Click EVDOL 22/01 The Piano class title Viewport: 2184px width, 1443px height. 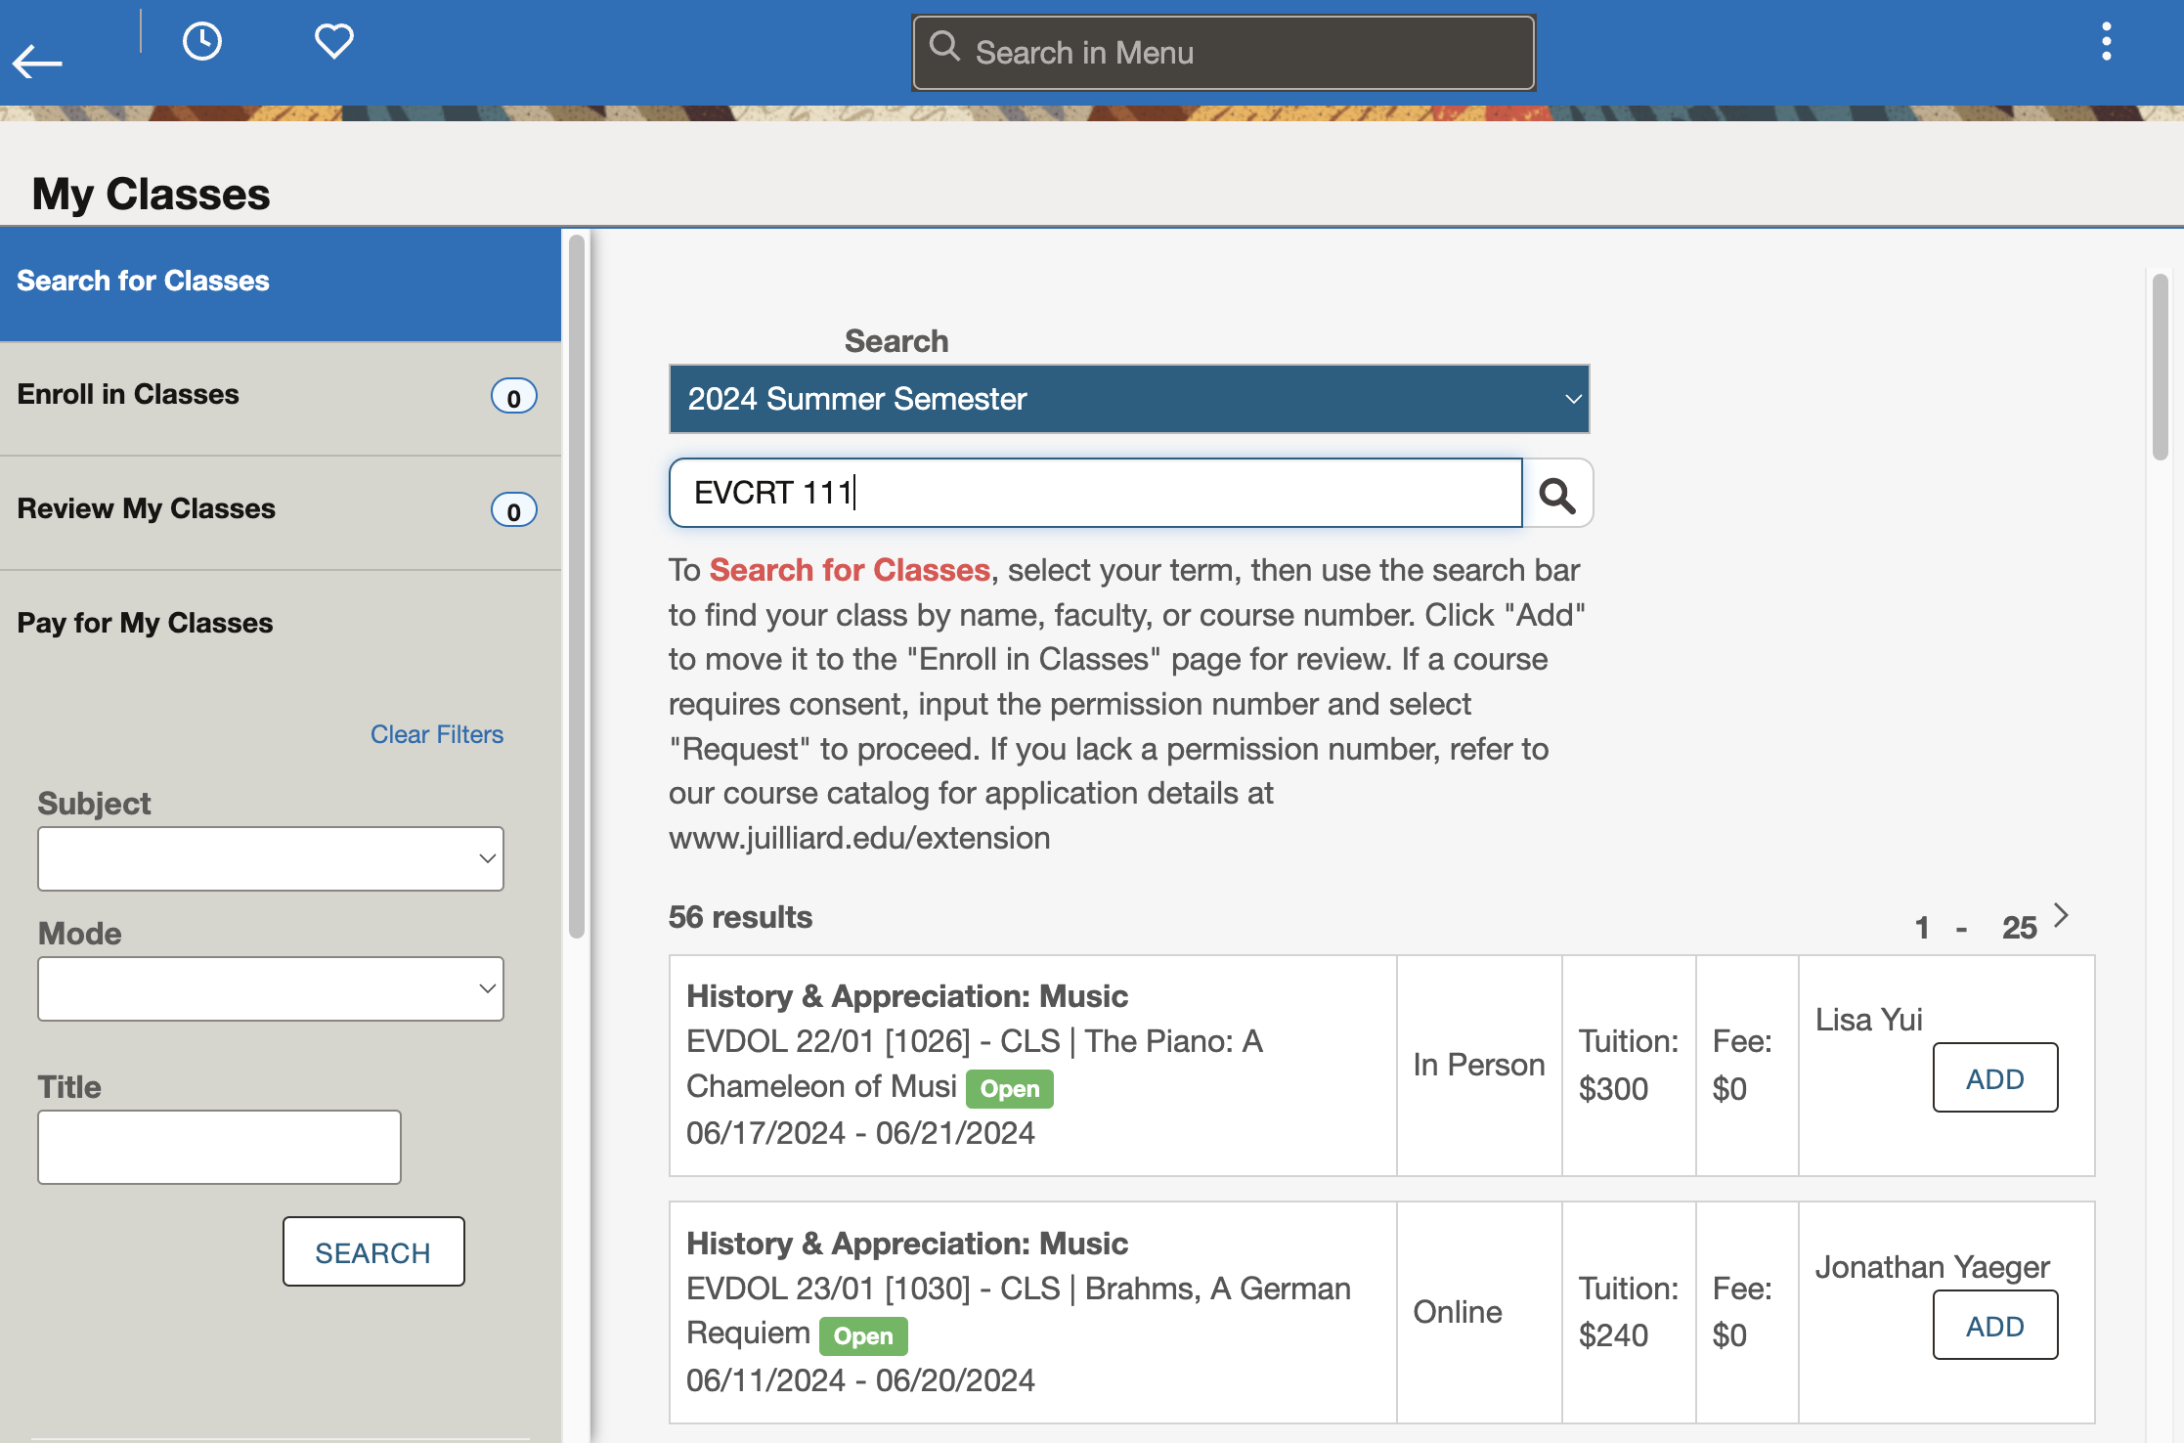click(975, 1064)
